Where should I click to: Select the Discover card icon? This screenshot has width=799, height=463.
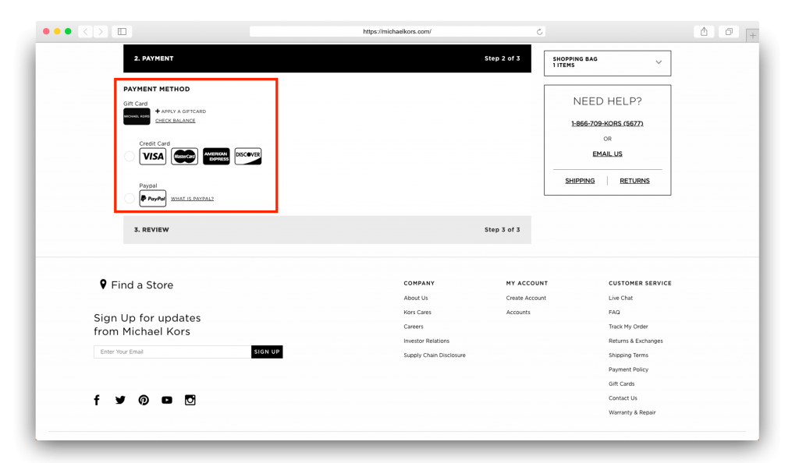pyautogui.click(x=248, y=156)
